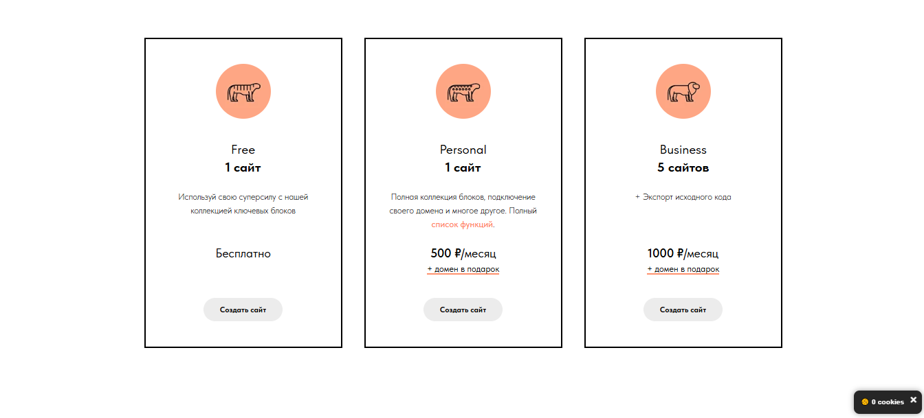The image size is (924, 418).
Task: Click the '0 cookies' label
Action: (x=888, y=402)
